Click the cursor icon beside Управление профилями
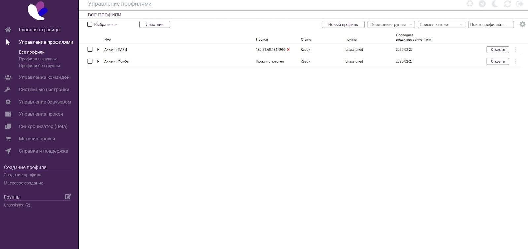 8,42
